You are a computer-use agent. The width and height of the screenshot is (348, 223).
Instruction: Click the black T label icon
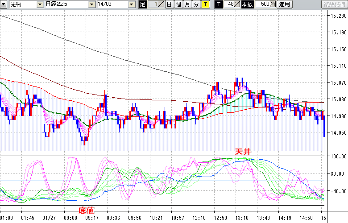click(218, 4)
